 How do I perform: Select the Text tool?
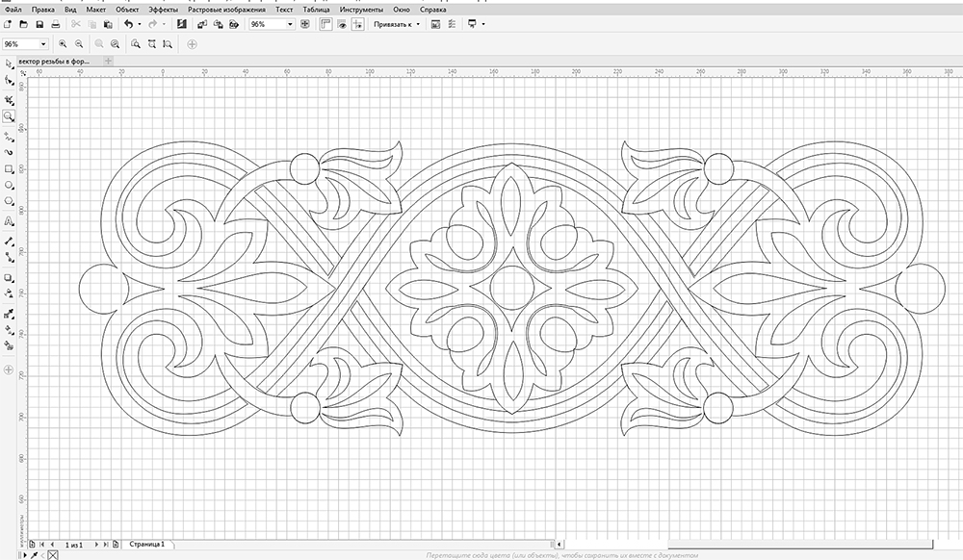pyautogui.click(x=10, y=220)
